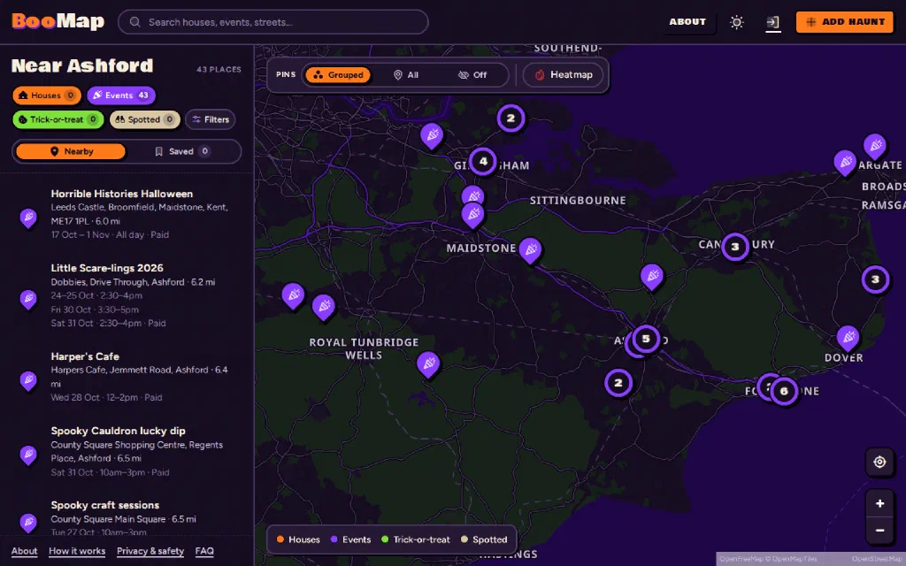Click the event icon beside Spooky Cauldron lucky dip

pos(28,455)
